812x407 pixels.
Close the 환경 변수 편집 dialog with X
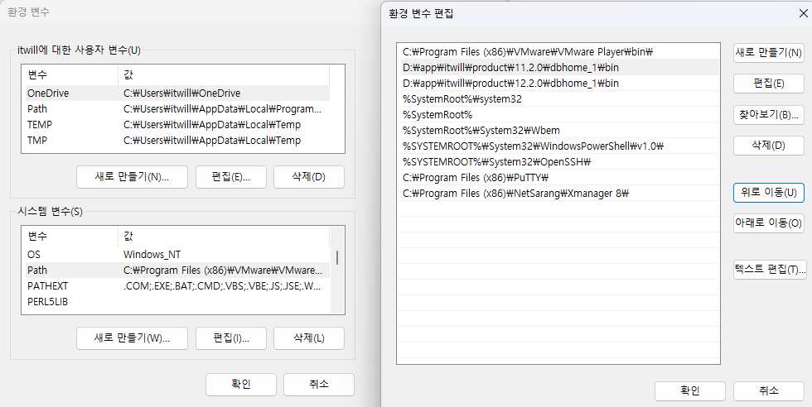click(803, 13)
